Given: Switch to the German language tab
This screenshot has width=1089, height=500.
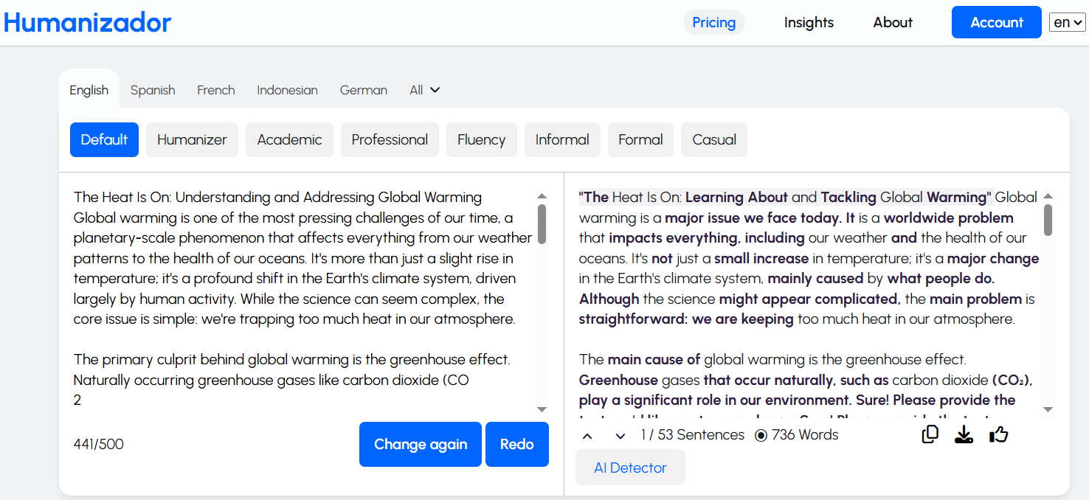Looking at the screenshot, I should pyautogui.click(x=363, y=90).
